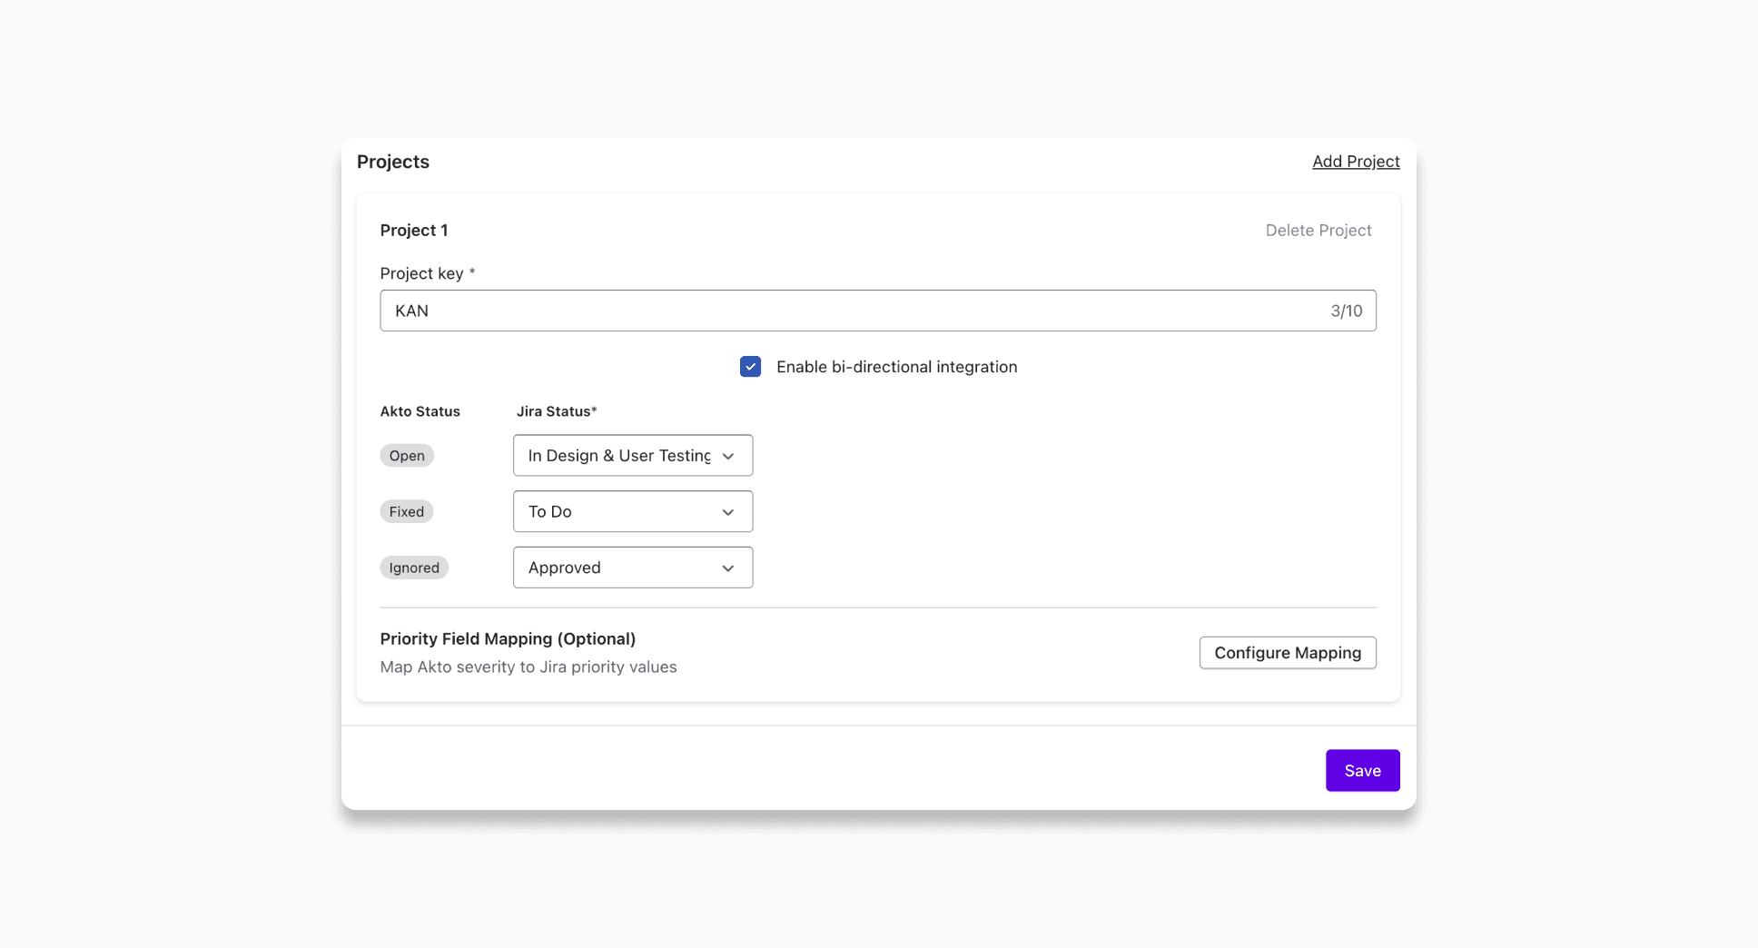Click the Akto Status column header
Image resolution: width=1758 pixels, height=948 pixels.
click(420, 411)
